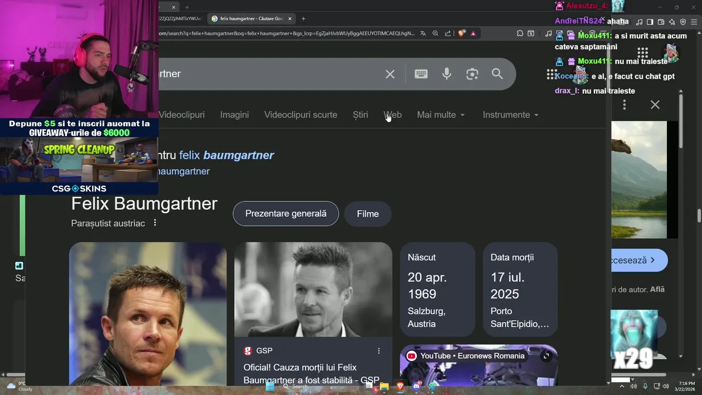
Task: Expand the Instrumente dropdown
Action: (511, 115)
